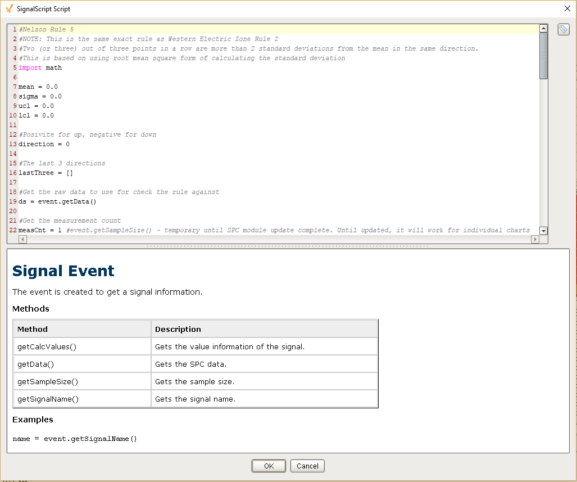Click the 'Description' column header
577x482 pixels.
coord(178,329)
